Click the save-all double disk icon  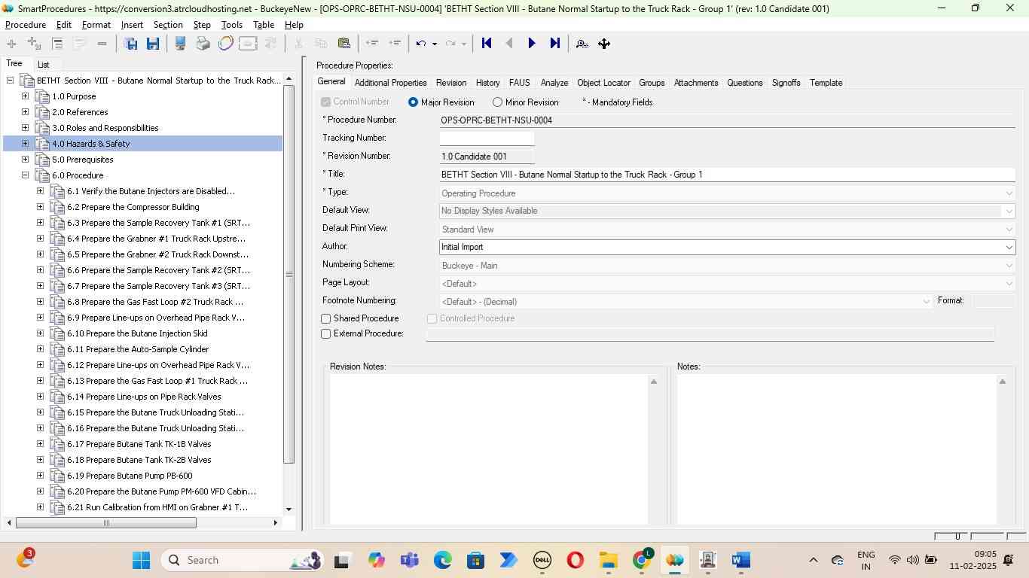click(x=130, y=44)
